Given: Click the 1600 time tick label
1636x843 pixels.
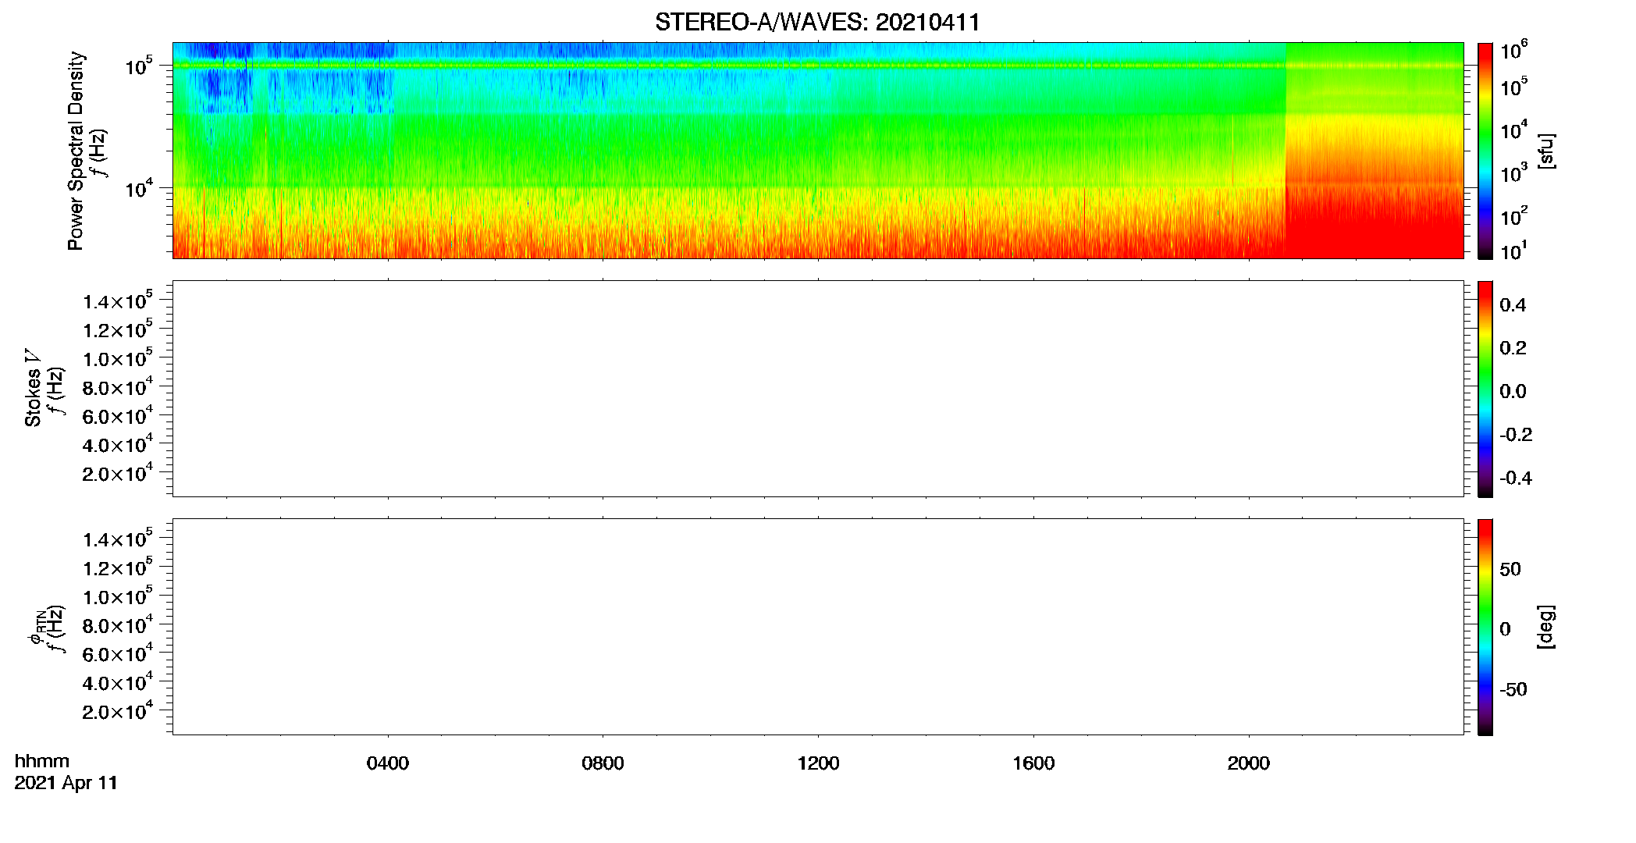Looking at the screenshot, I should (x=1033, y=763).
